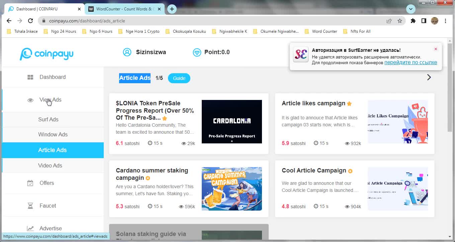Screen dimensions: 455x242
Task: Reload the current page
Action: click(30, 21)
